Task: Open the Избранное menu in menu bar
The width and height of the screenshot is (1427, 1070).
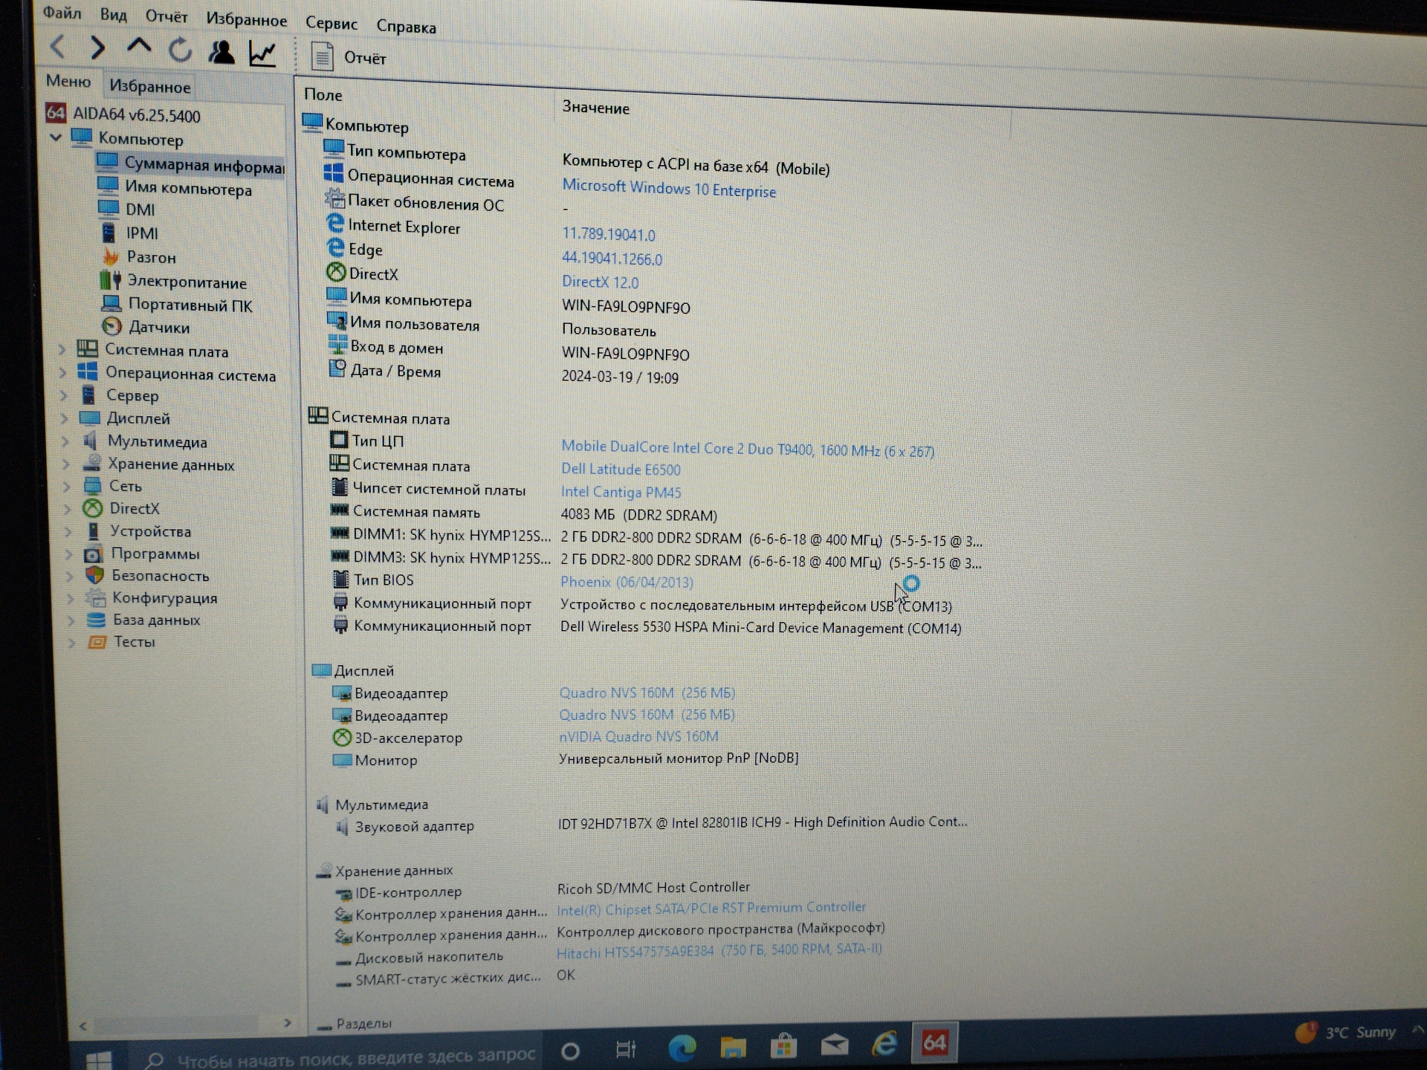Action: [x=247, y=19]
